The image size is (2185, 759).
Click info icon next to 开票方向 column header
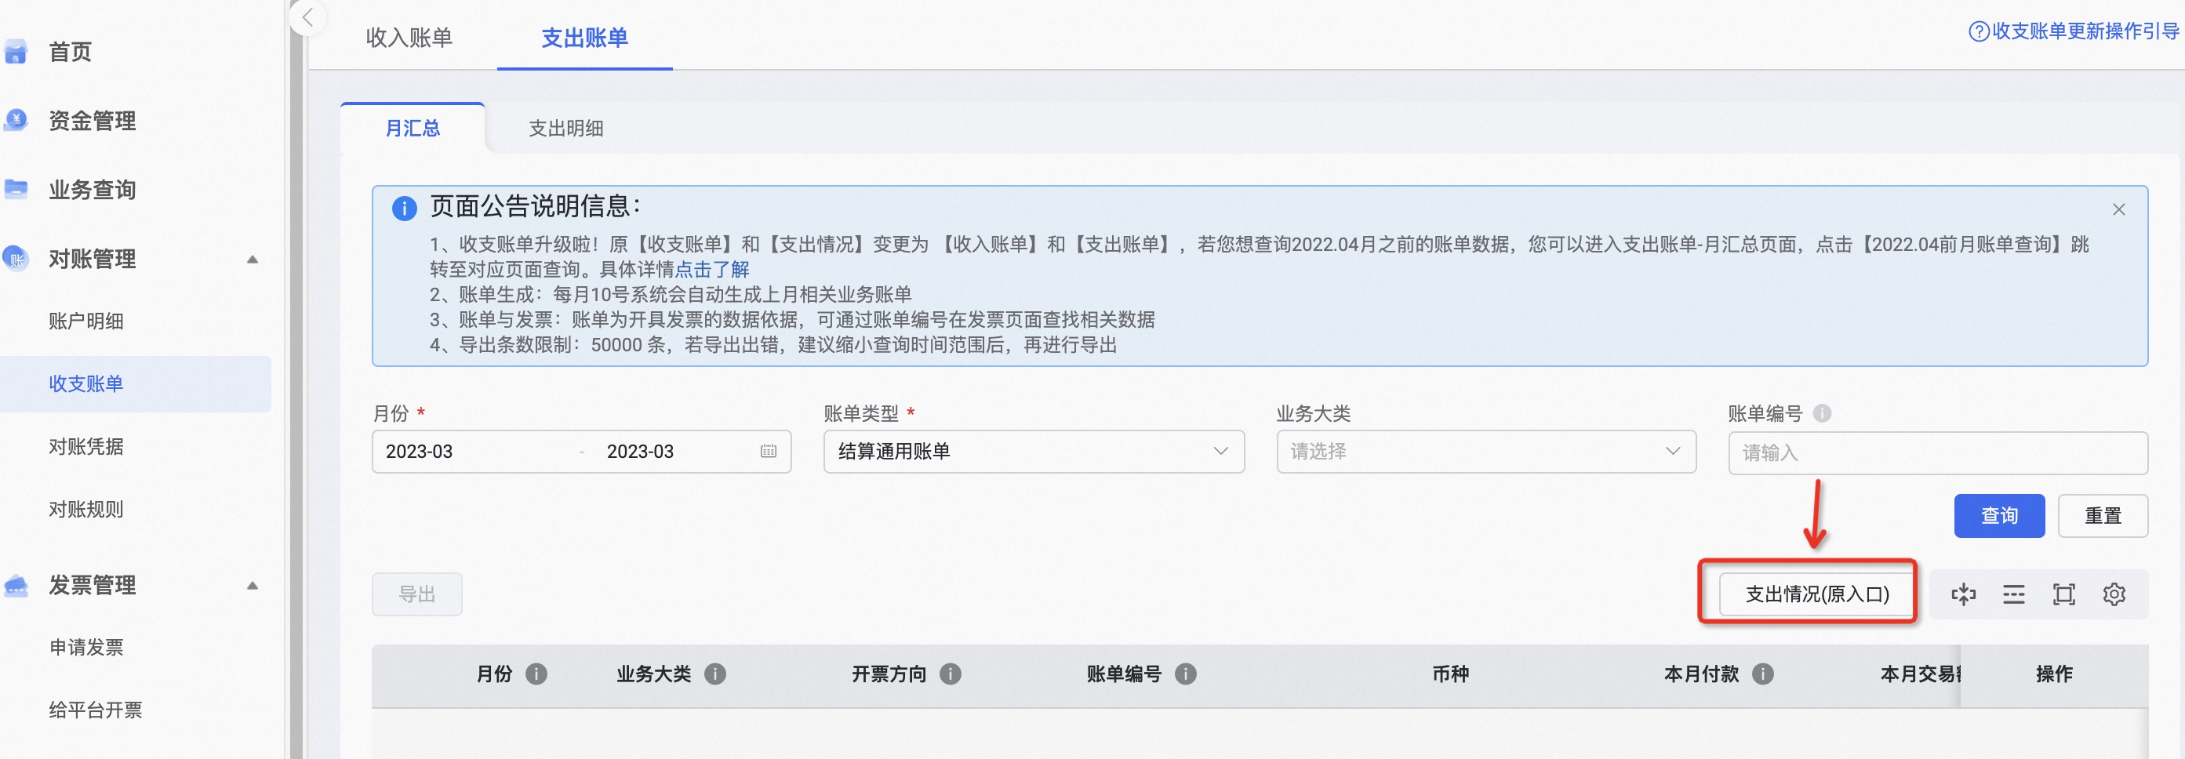click(x=950, y=674)
